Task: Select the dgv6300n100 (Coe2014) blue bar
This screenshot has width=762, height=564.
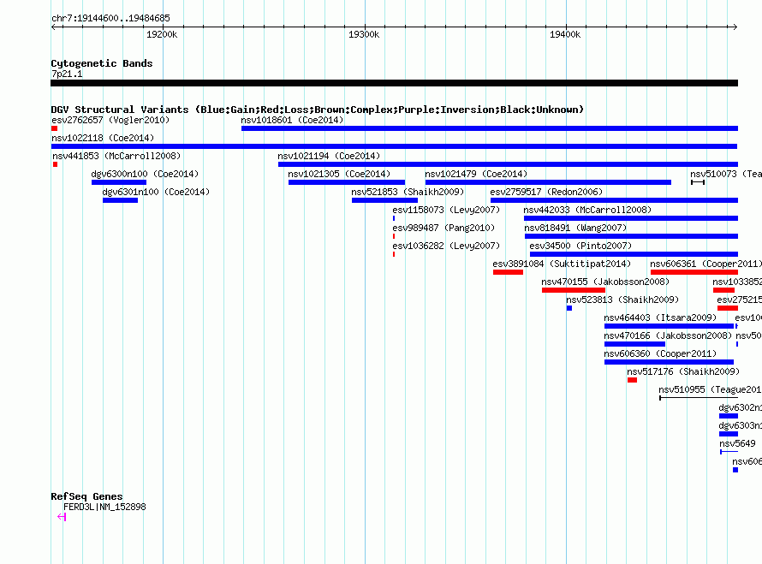Action: tap(119, 182)
